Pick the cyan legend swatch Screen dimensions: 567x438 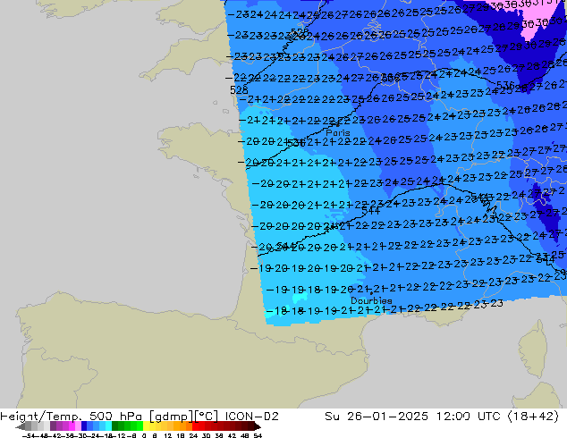(109, 425)
